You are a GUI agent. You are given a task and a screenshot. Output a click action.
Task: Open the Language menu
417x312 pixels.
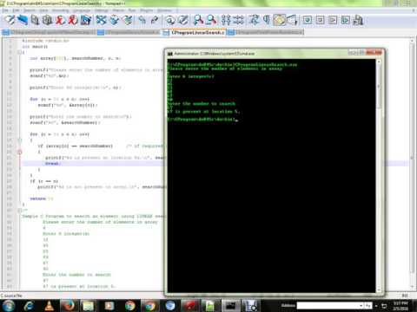tap(82, 10)
